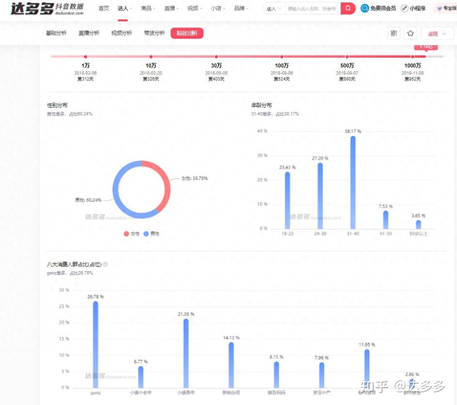Select the 带货分析 link
The image size is (457, 405).
154,33
